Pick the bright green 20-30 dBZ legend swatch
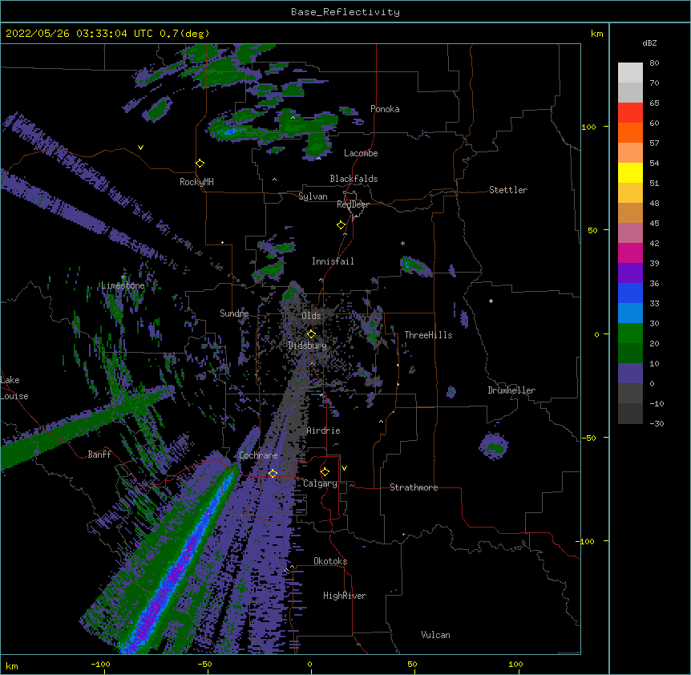 coord(630,333)
